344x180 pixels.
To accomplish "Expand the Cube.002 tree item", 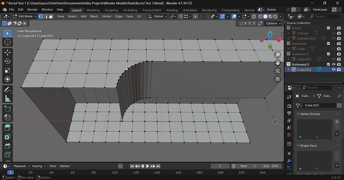I will click(x=289, y=70).
